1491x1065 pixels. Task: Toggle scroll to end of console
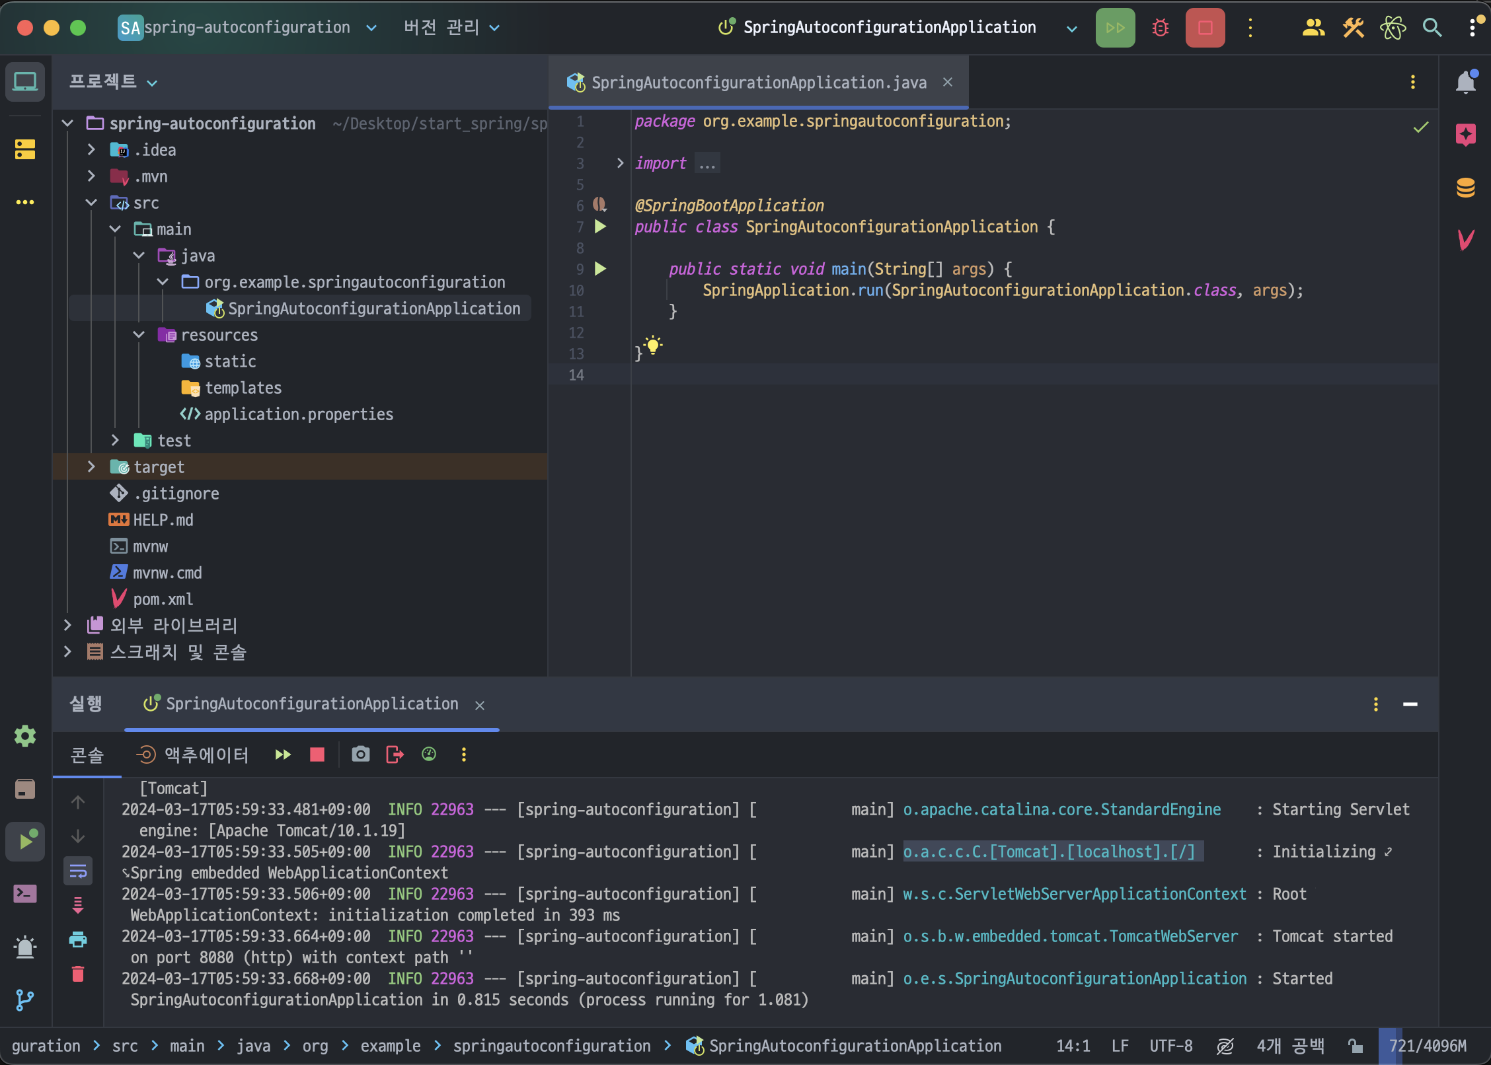click(x=78, y=905)
